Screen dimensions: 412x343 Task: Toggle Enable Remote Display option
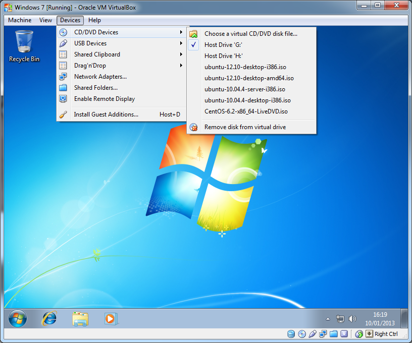104,99
